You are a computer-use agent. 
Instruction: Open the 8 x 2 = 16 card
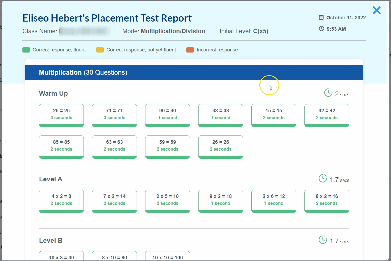327,201
